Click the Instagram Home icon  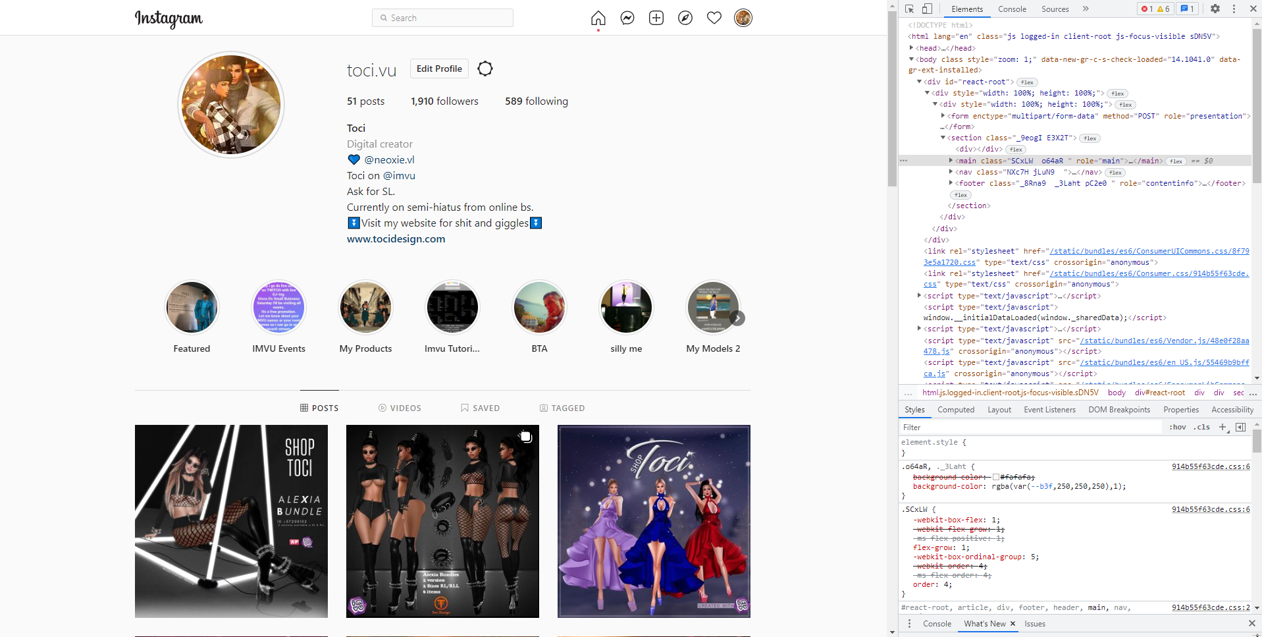598,18
